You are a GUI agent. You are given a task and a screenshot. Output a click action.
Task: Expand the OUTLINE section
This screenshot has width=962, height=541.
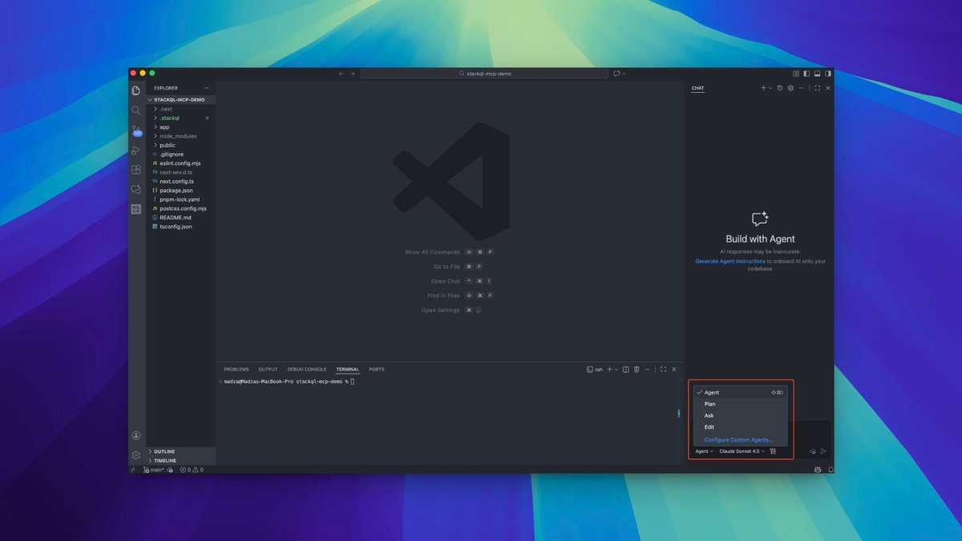[x=180, y=451]
